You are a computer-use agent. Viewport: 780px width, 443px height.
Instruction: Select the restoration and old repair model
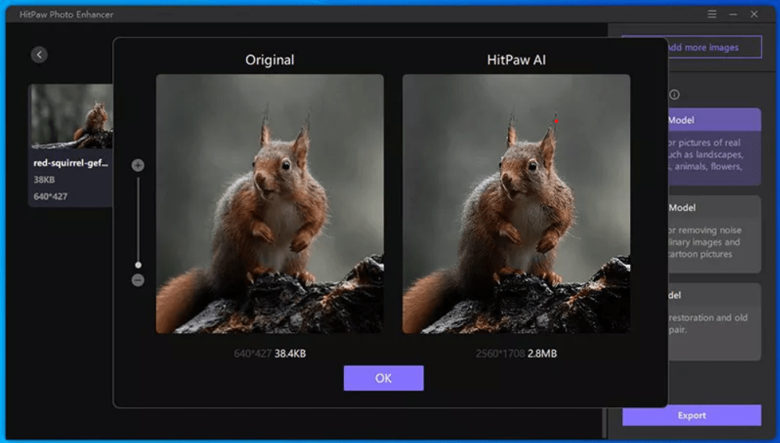pyautogui.click(x=714, y=322)
